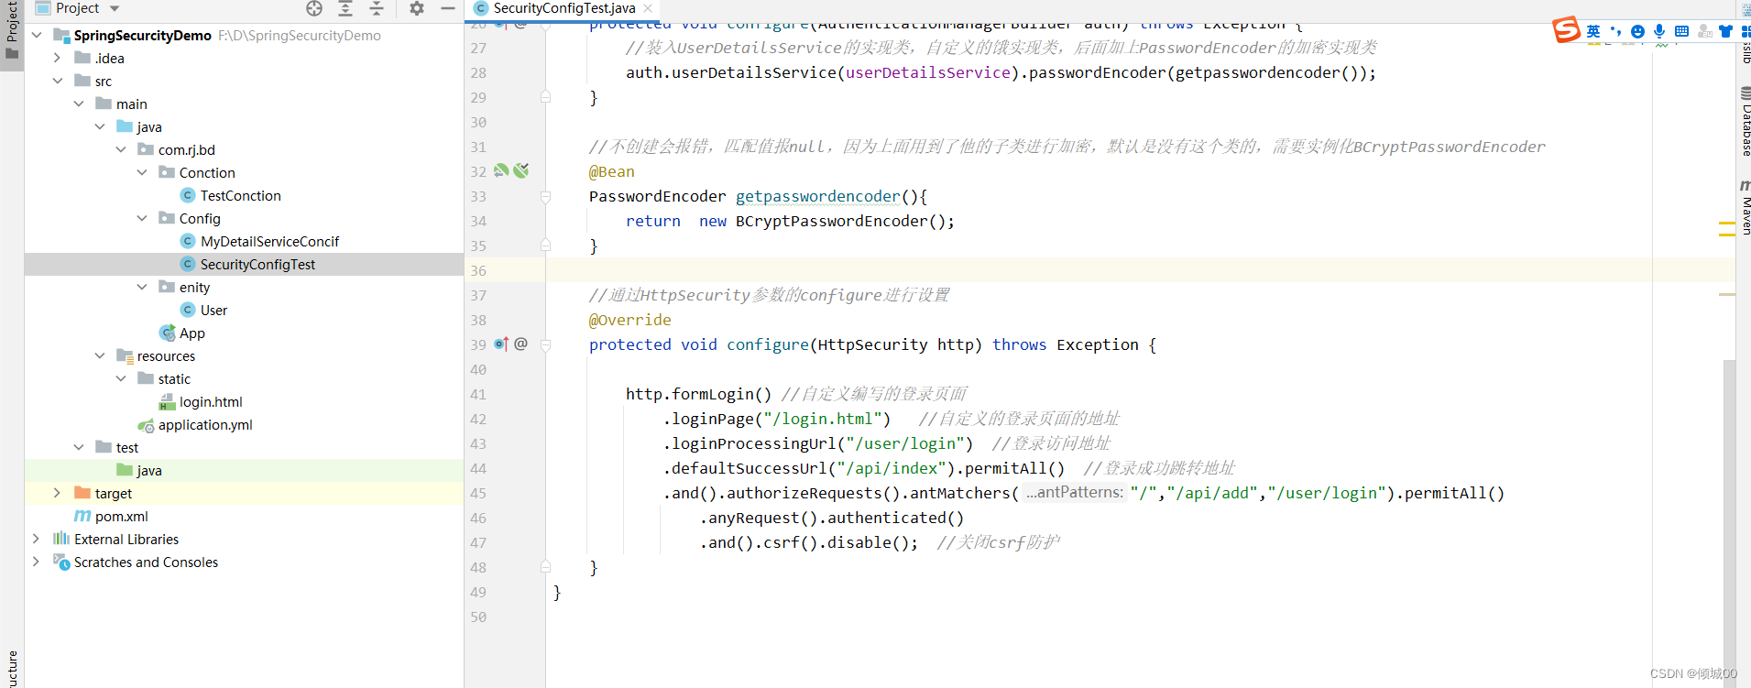The height and width of the screenshot is (688, 1751).
Task: Open the Project view dropdown
Action: click(115, 8)
